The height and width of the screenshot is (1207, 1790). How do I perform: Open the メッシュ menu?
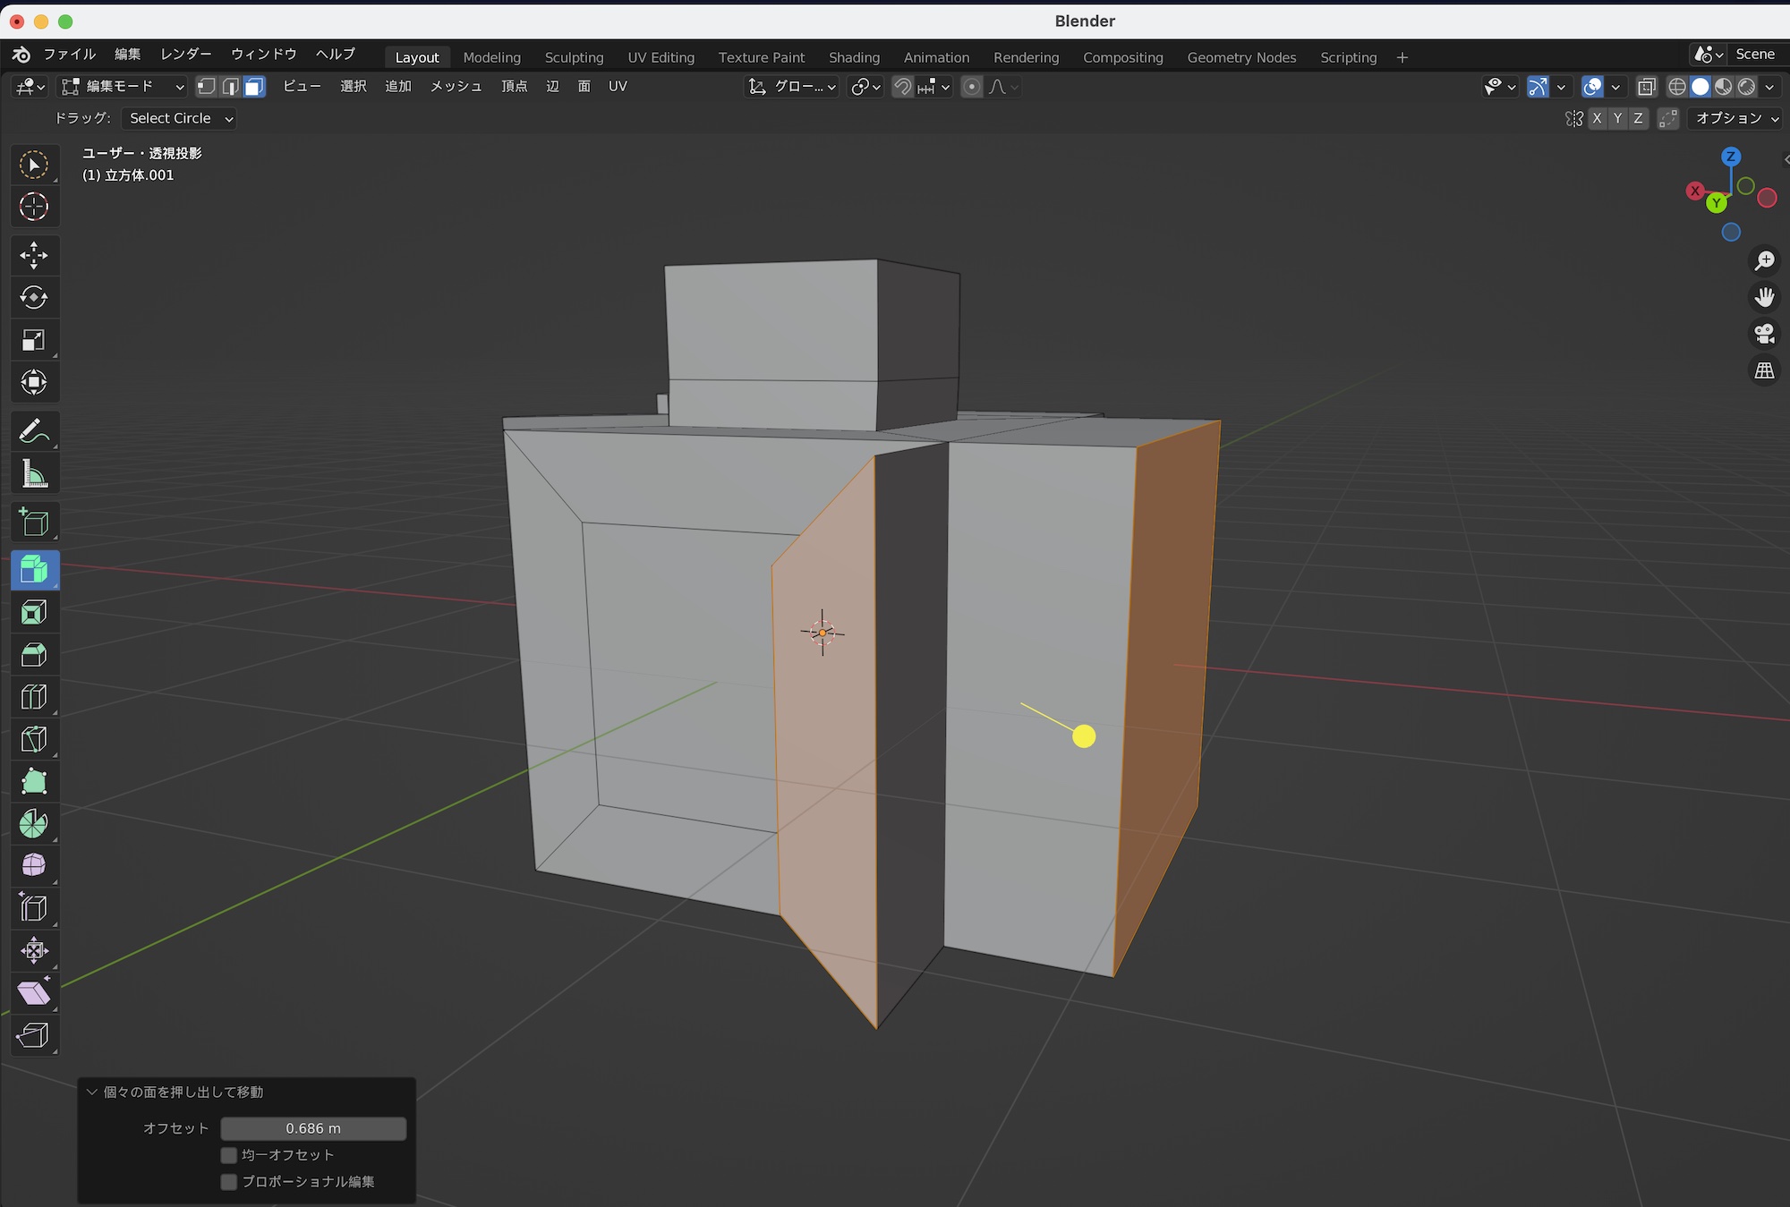pyautogui.click(x=456, y=86)
